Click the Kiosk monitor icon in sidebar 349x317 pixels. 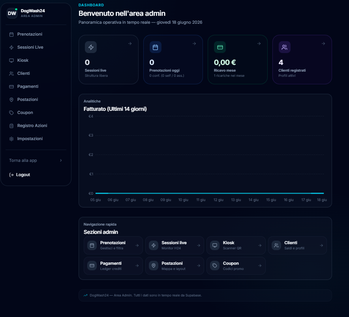tap(11, 61)
